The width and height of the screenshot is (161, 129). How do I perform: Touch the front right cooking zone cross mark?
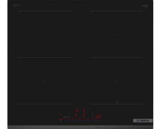coord(117,81)
